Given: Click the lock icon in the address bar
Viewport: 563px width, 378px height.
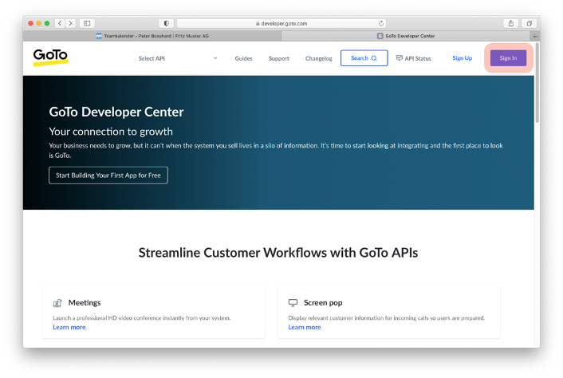Looking at the screenshot, I should pos(258,23).
